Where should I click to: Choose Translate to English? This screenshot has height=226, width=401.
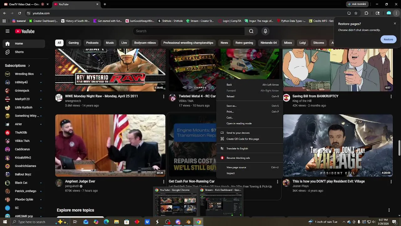coord(249,149)
